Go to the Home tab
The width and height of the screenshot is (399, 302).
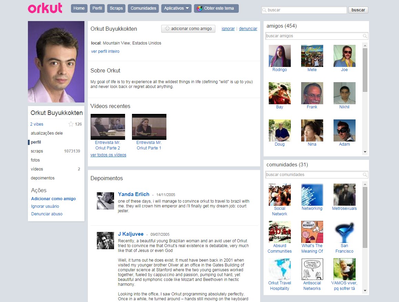coord(79,8)
